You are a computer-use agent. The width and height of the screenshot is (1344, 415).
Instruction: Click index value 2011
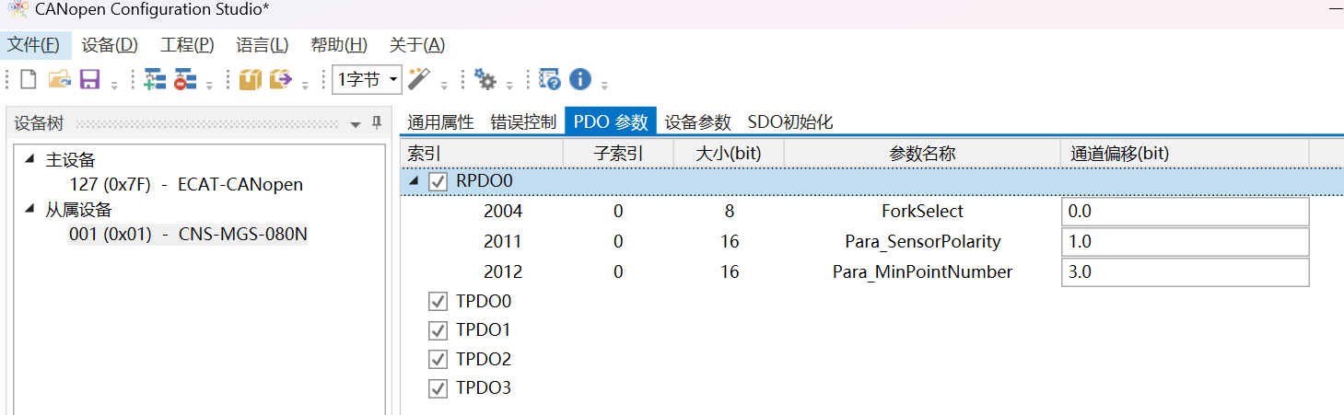coord(503,242)
